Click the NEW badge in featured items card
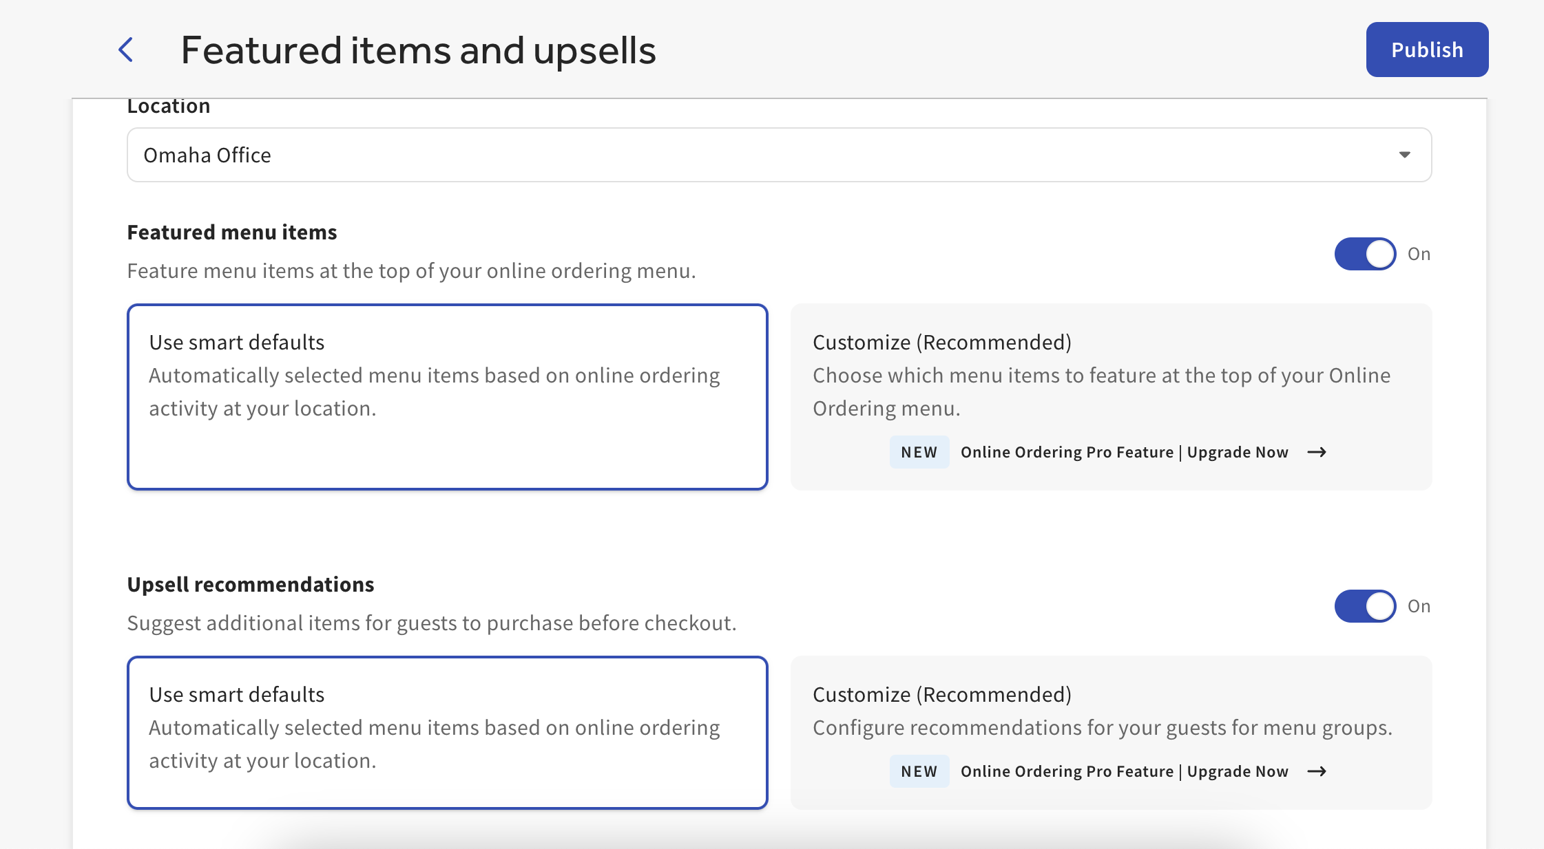1544x849 pixels. coord(919,452)
